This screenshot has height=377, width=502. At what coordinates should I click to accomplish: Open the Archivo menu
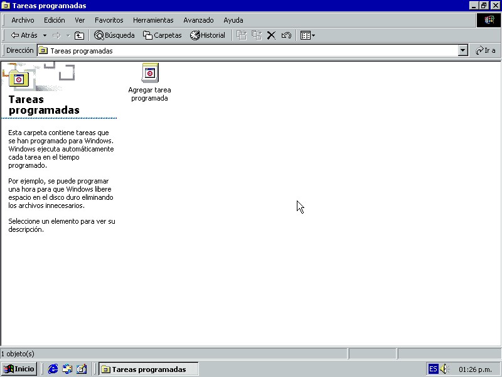click(x=23, y=20)
